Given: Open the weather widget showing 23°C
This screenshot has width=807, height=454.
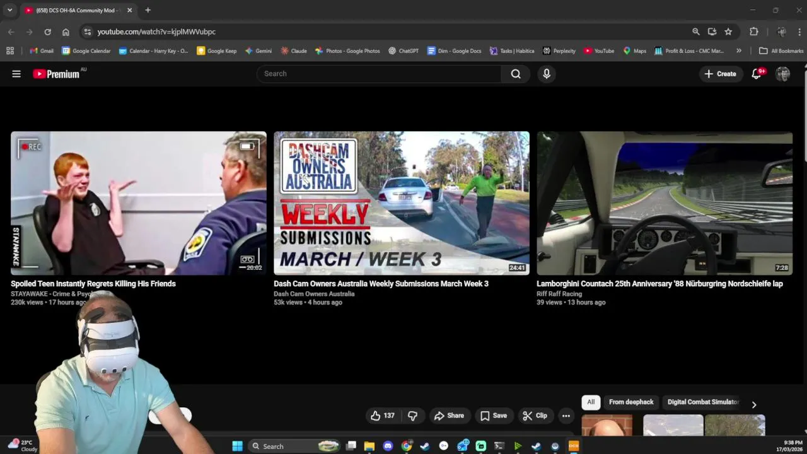Looking at the screenshot, I should click(23, 446).
